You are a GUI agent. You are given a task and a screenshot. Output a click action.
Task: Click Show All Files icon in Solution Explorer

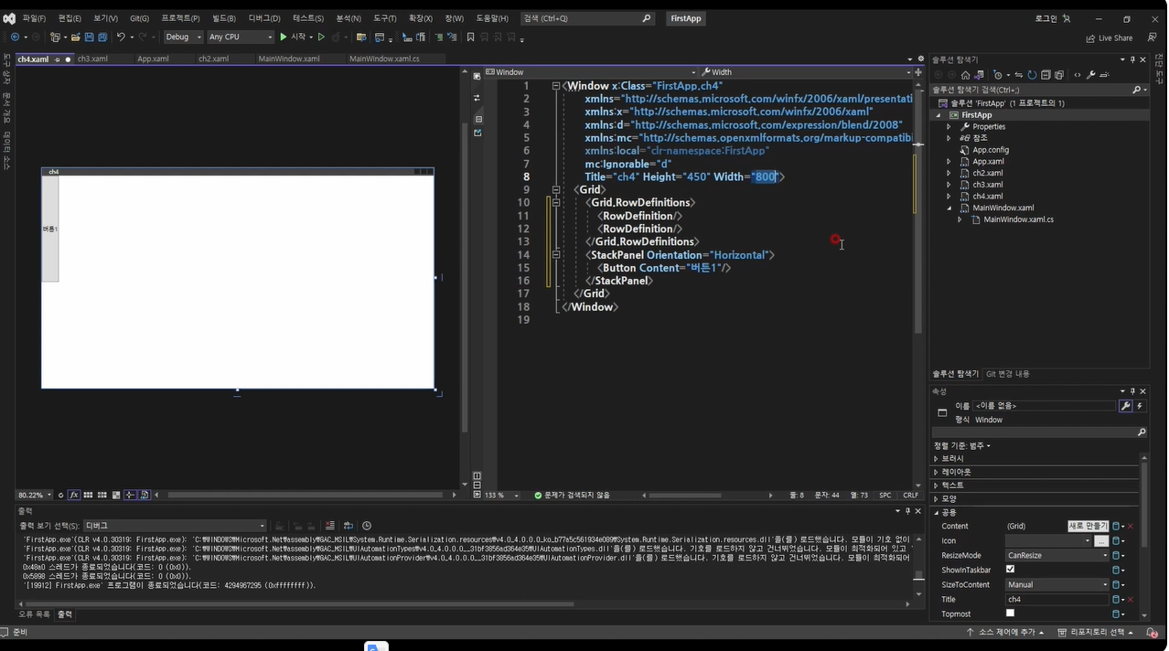coord(1059,75)
